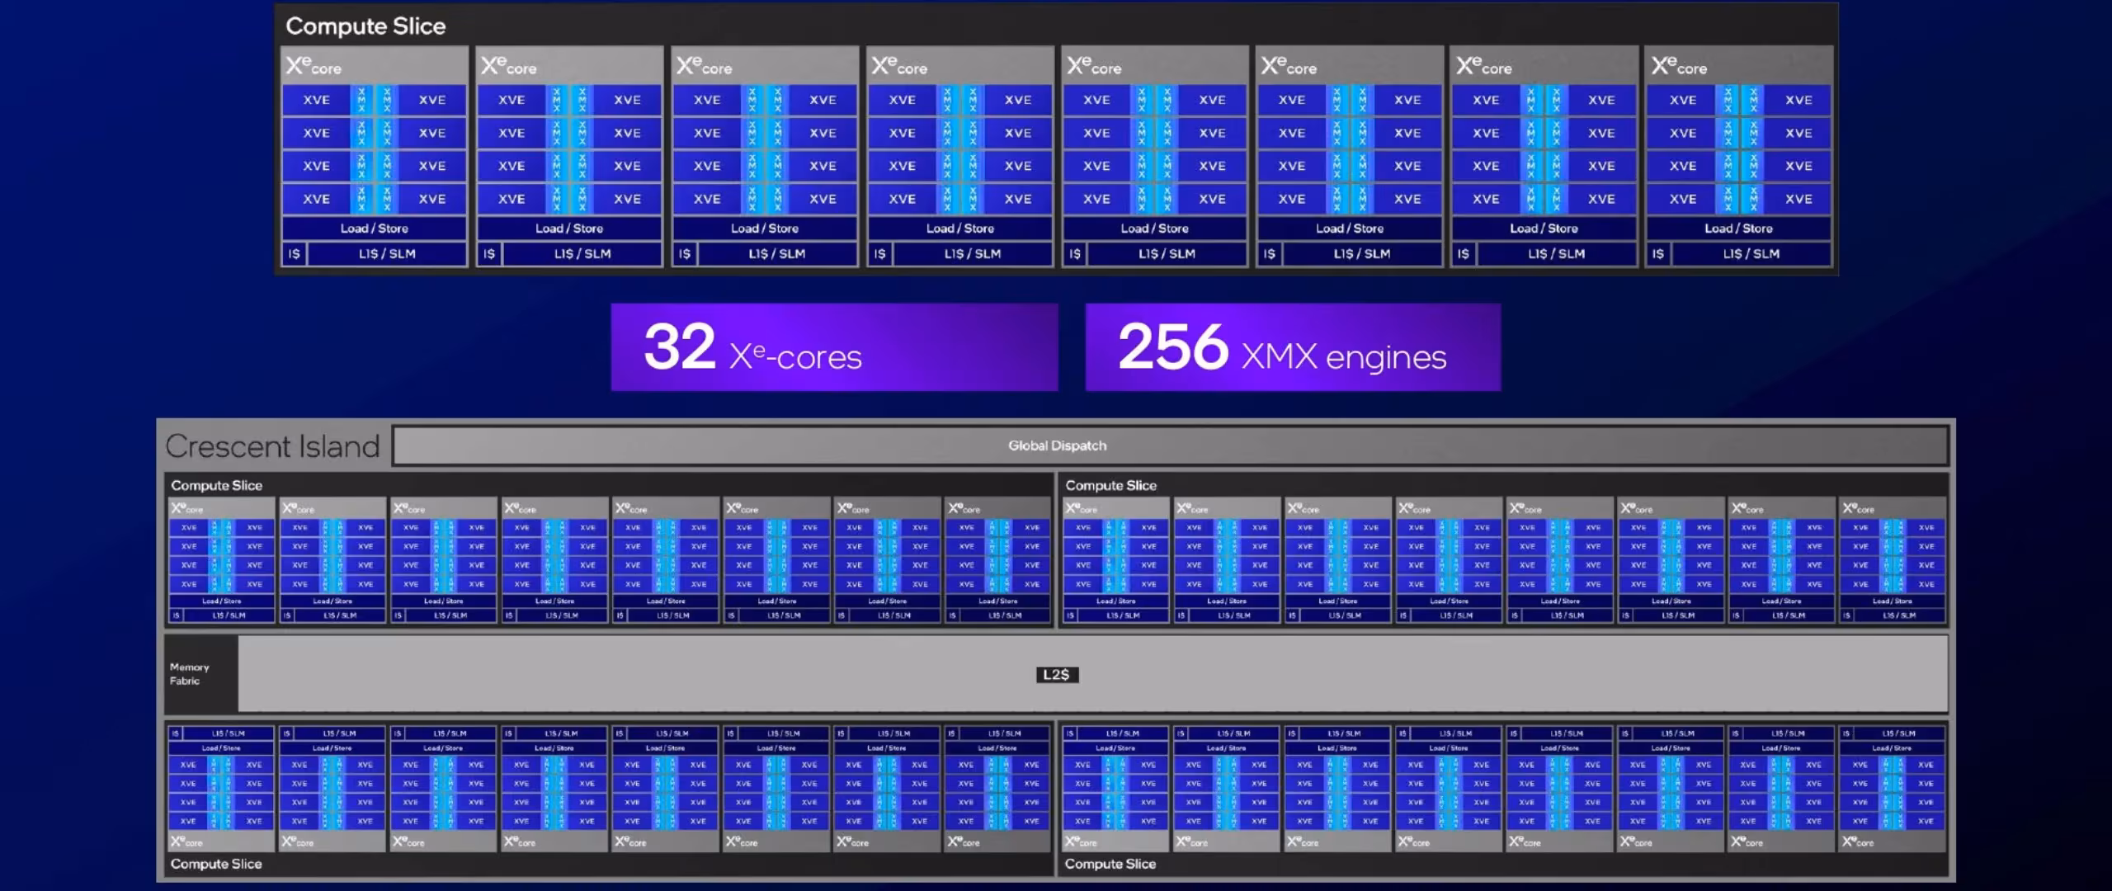Click Load / Store in top slice's fourth Xe-core
This screenshot has width=2112, height=891.
click(x=960, y=229)
